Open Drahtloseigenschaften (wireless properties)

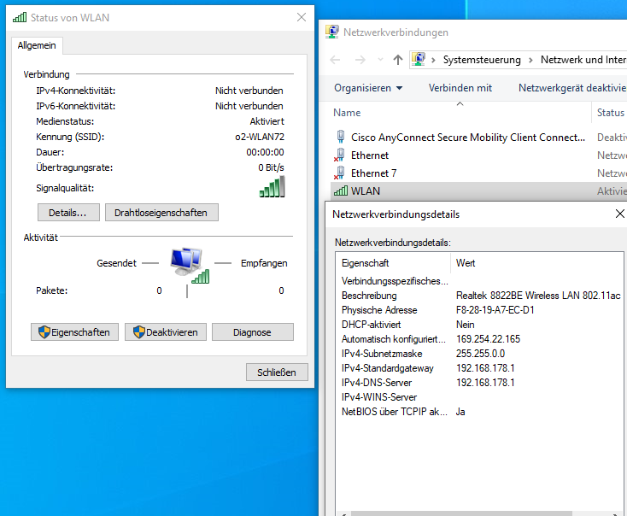pos(161,213)
